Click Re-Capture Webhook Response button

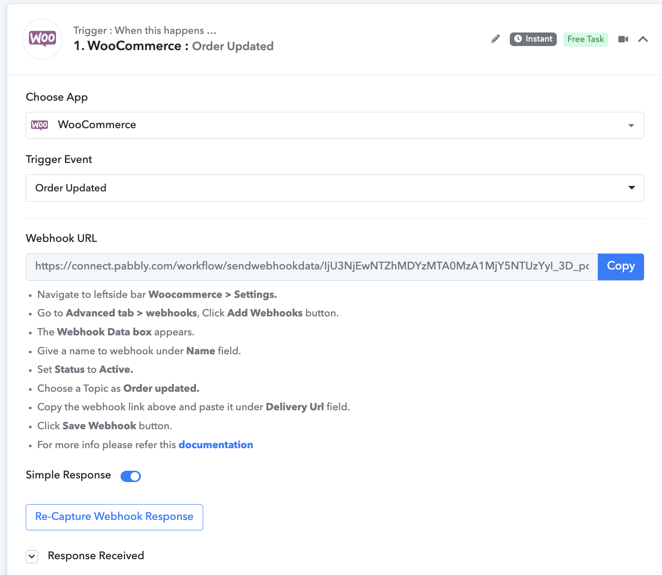pyautogui.click(x=114, y=517)
